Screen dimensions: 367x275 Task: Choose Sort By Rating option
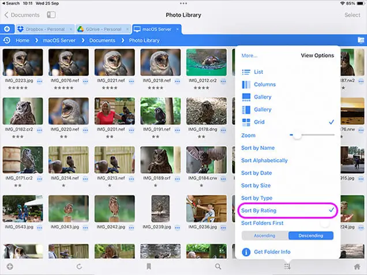(259, 210)
